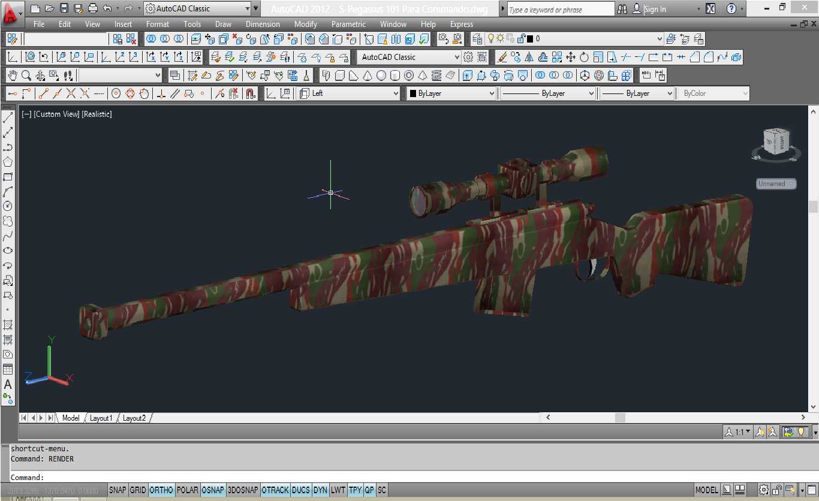The width and height of the screenshot is (819, 501).
Task: Toggle DYN dynamic input in status bar
Action: (320, 490)
